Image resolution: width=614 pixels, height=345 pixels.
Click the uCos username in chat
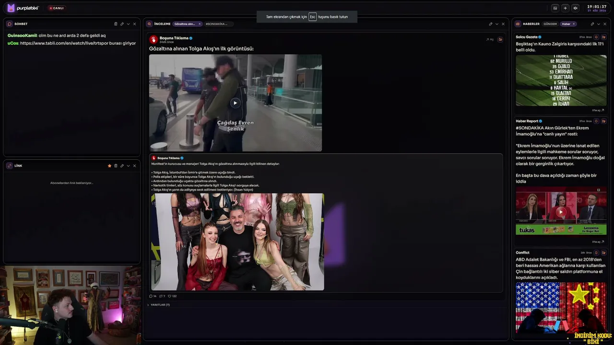click(x=13, y=43)
